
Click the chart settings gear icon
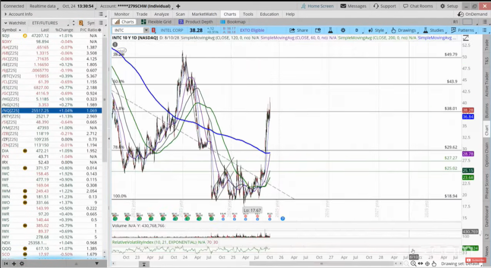point(343,30)
